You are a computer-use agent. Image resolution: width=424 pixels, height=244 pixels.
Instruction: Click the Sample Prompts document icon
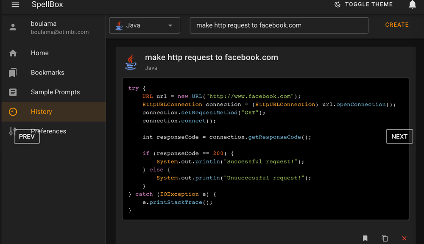click(x=13, y=92)
